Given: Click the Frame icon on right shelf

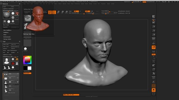Looking at the screenshot, I should [154, 61].
